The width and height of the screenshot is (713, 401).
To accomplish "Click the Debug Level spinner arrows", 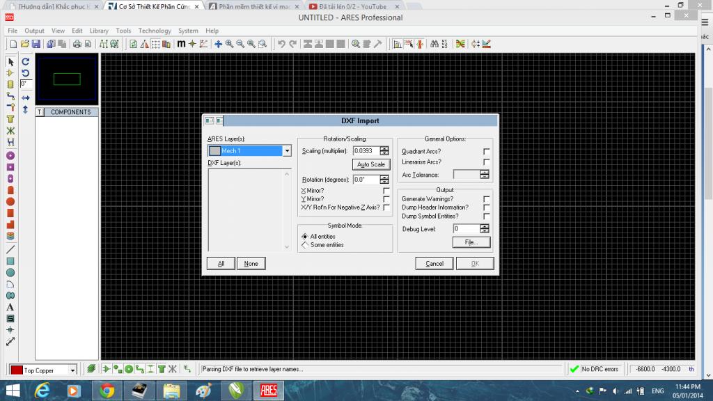I will (x=485, y=228).
